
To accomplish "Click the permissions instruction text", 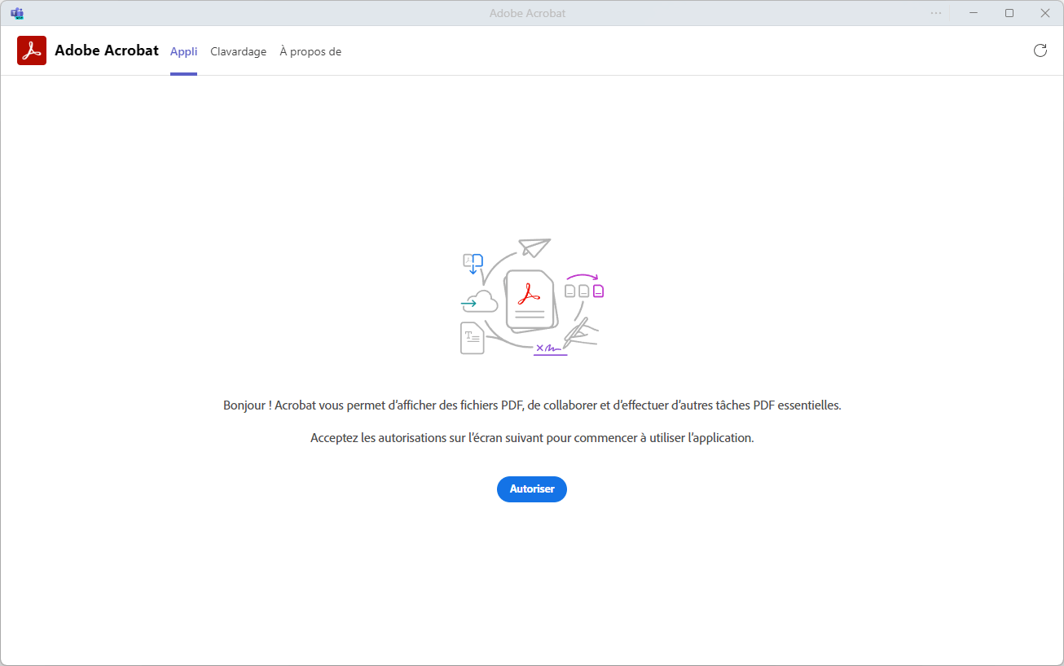I will click(532, 437).
